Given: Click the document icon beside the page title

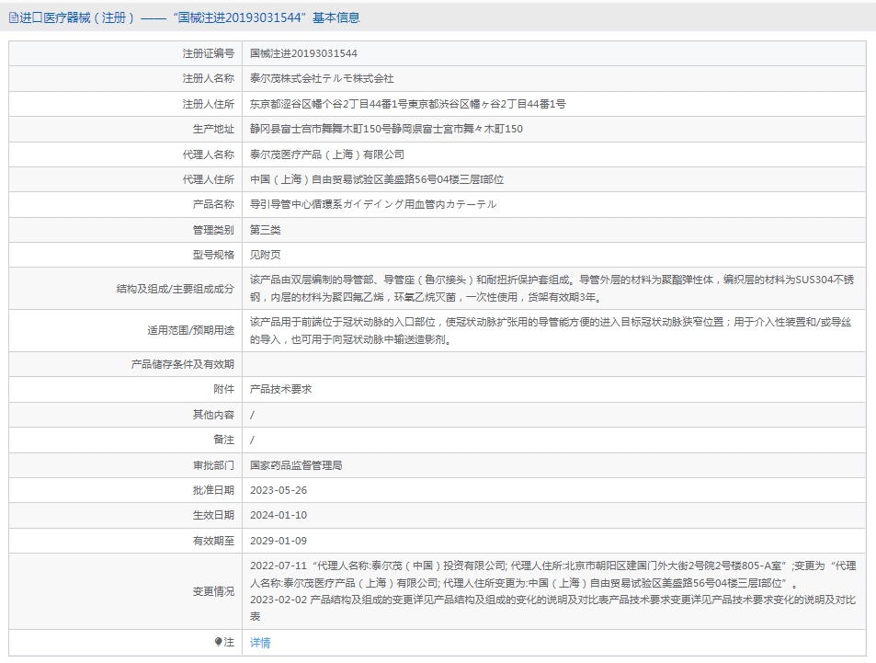Looking at the screenshot, I should pos(14,17).
